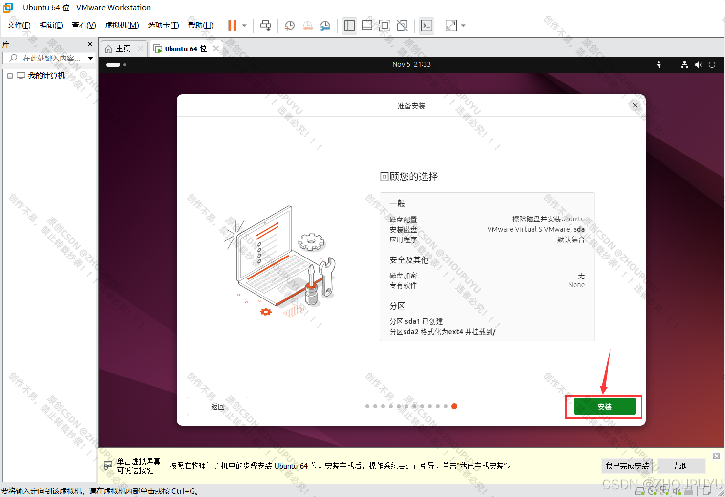Image resolution: width=725 pixels, height=497 pixels.
Task: Open the 虚拟机(M) menu
Action: pos(122,25)
